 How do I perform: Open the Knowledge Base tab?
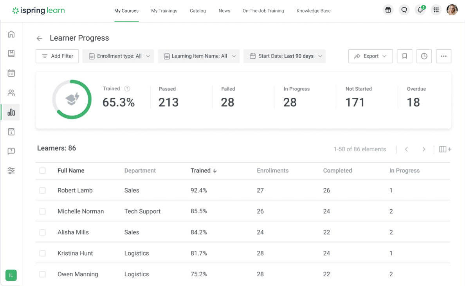(x=314, y=11)
